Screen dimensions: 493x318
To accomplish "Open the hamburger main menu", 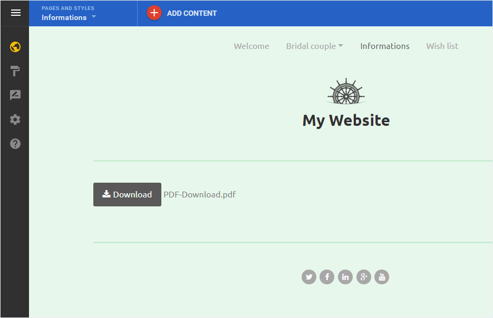I will [15, 13].
